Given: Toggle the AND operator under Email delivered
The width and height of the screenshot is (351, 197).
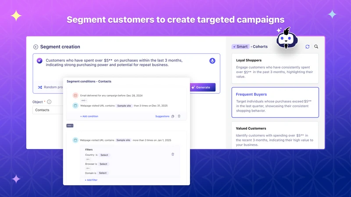Looking at the screenshot, I should (84, 101).
